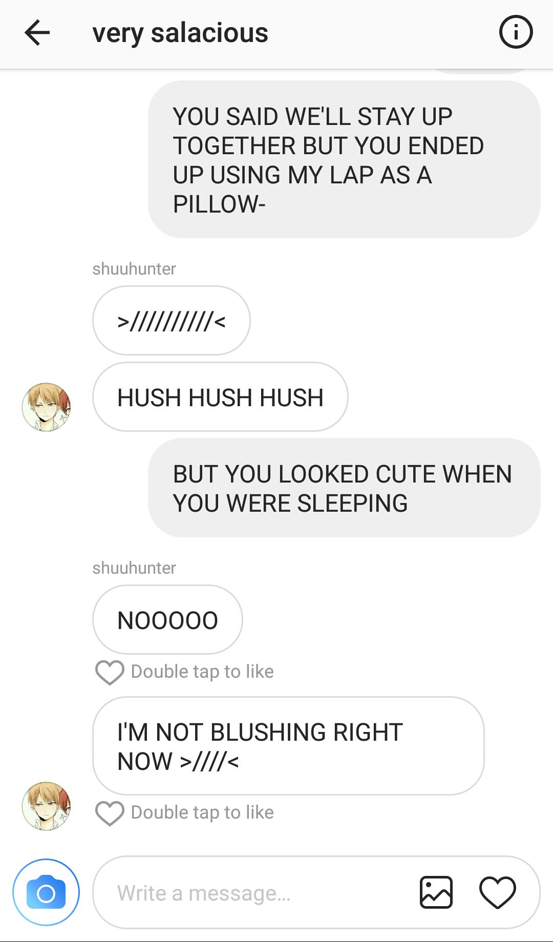
Task: Tap the gallery image icon
Action: pyautogui.click(x=436, y=892)
